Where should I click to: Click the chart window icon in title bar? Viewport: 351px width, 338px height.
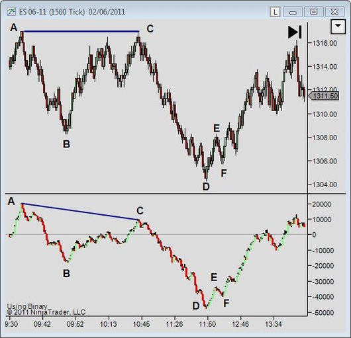[x=11, y=11]
